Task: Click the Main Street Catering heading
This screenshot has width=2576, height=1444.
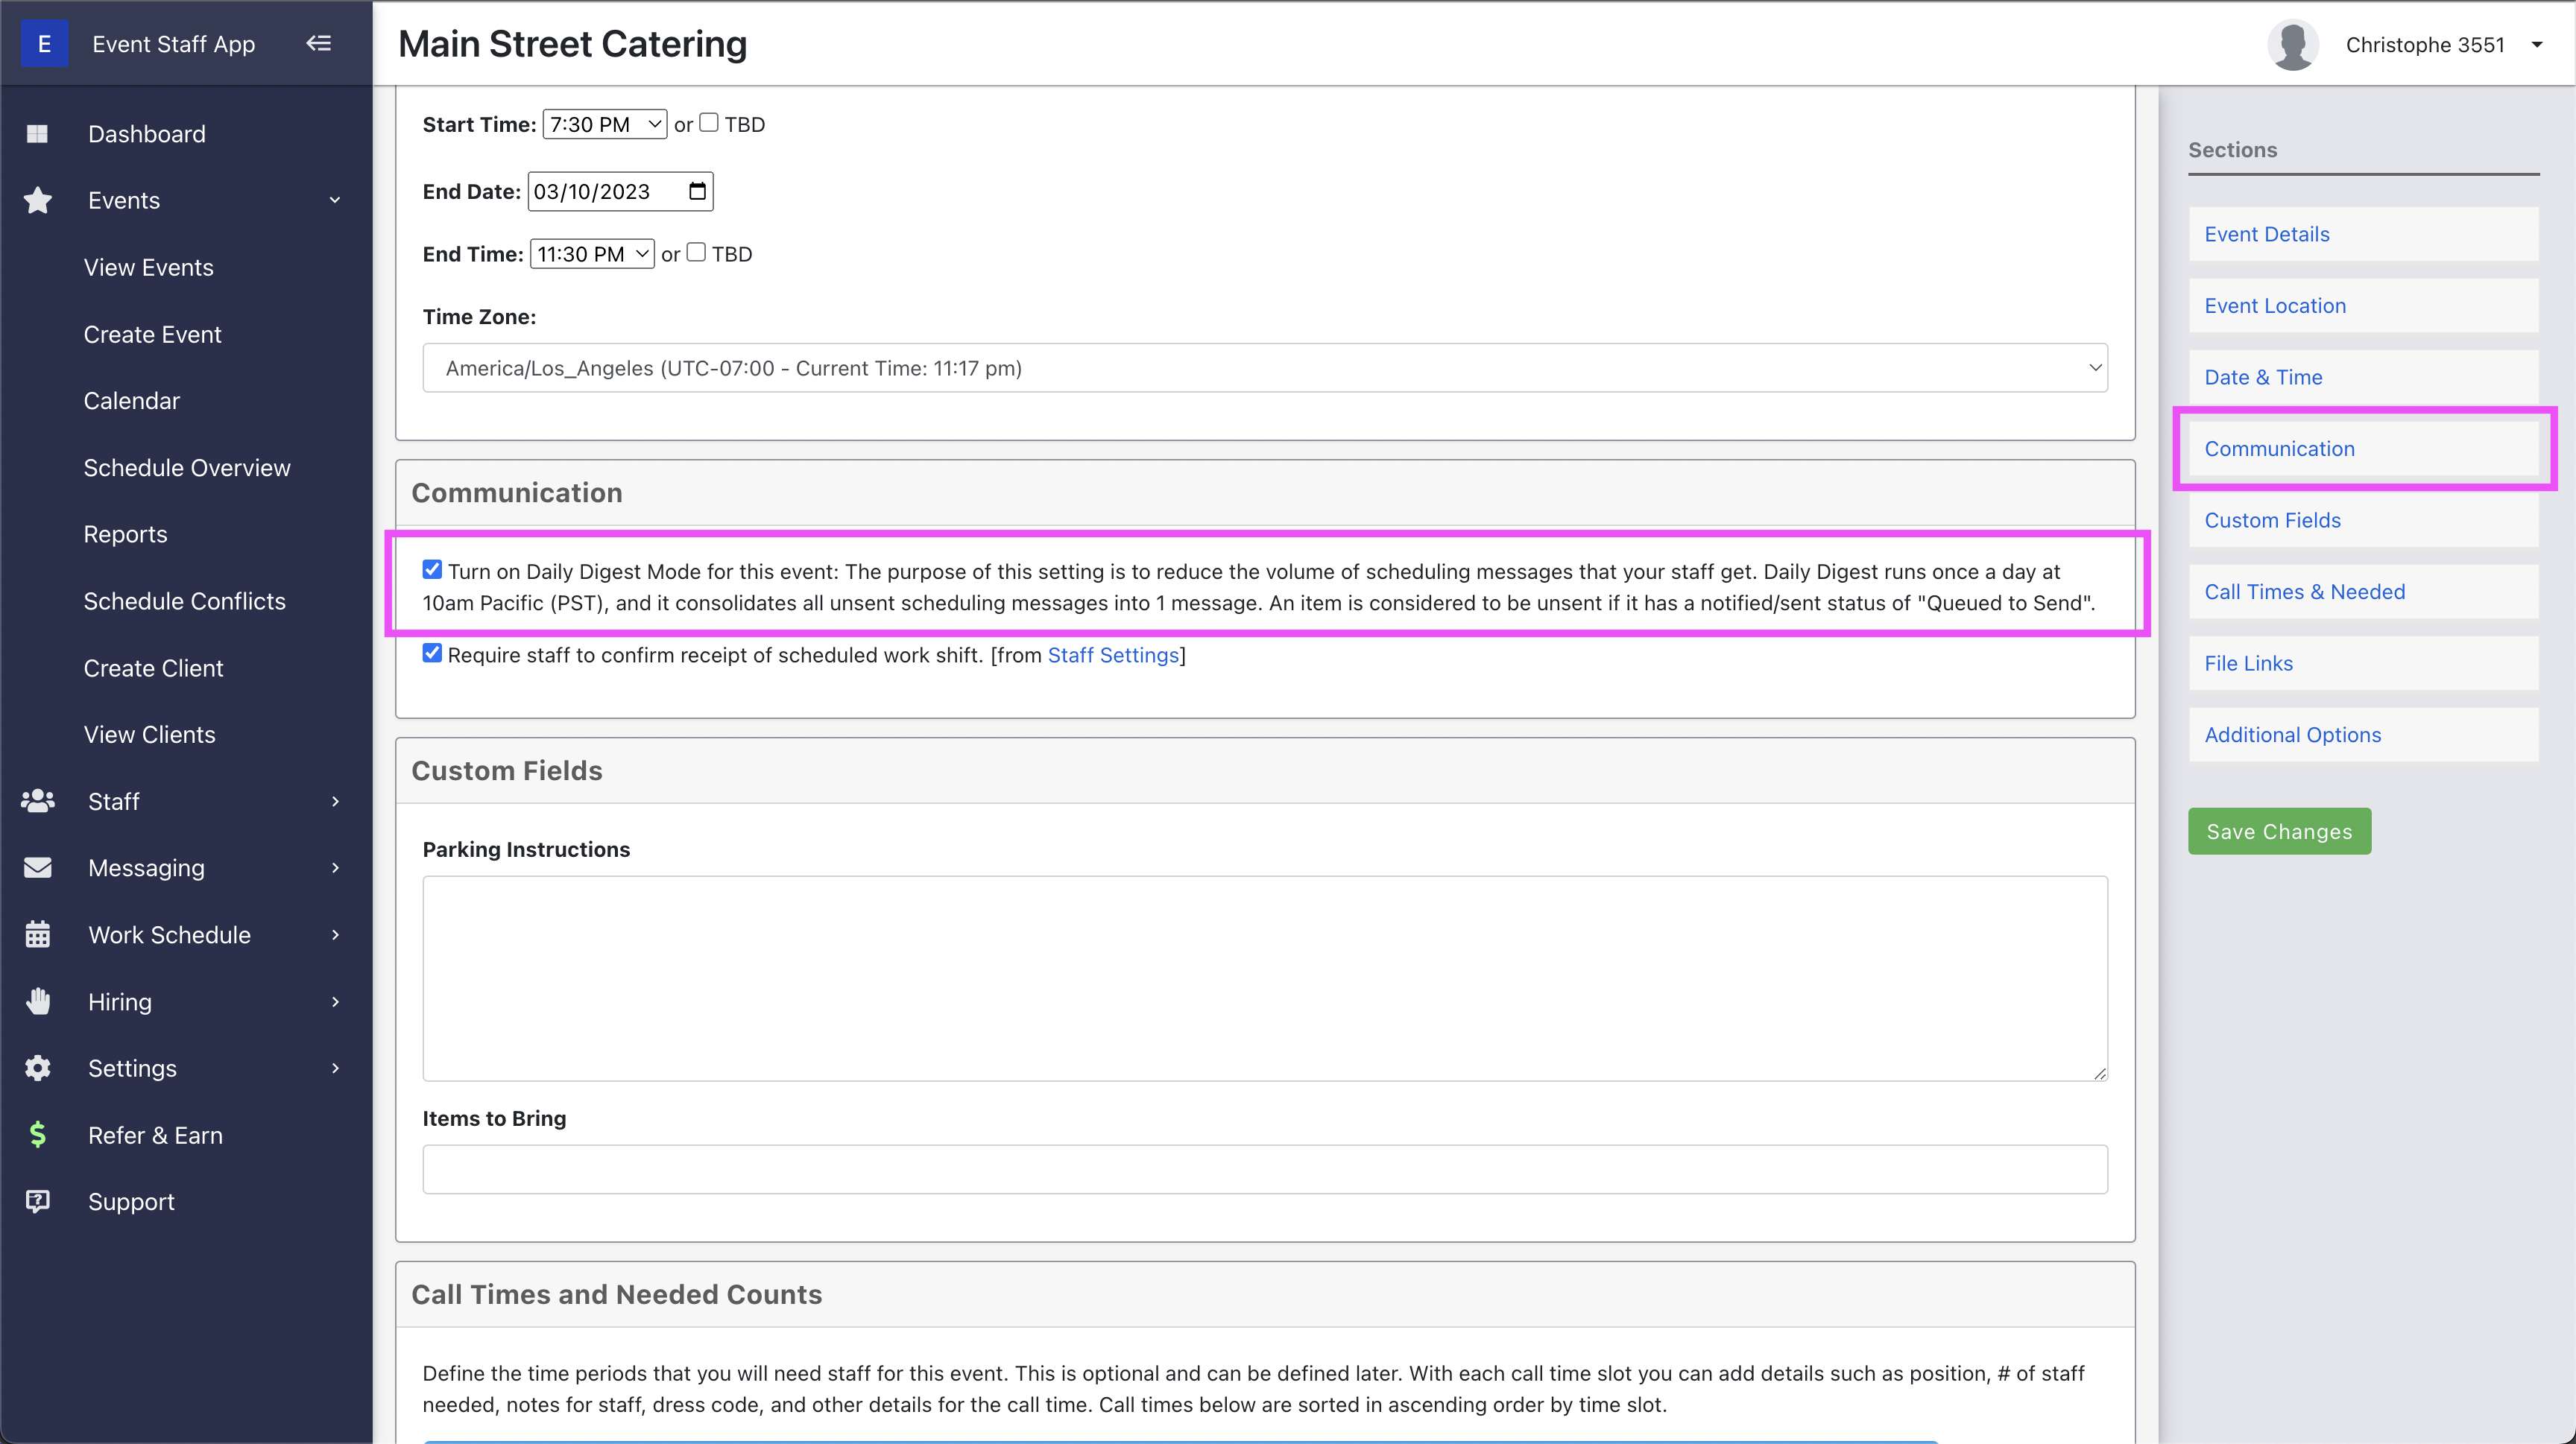Action: [573, 44]
